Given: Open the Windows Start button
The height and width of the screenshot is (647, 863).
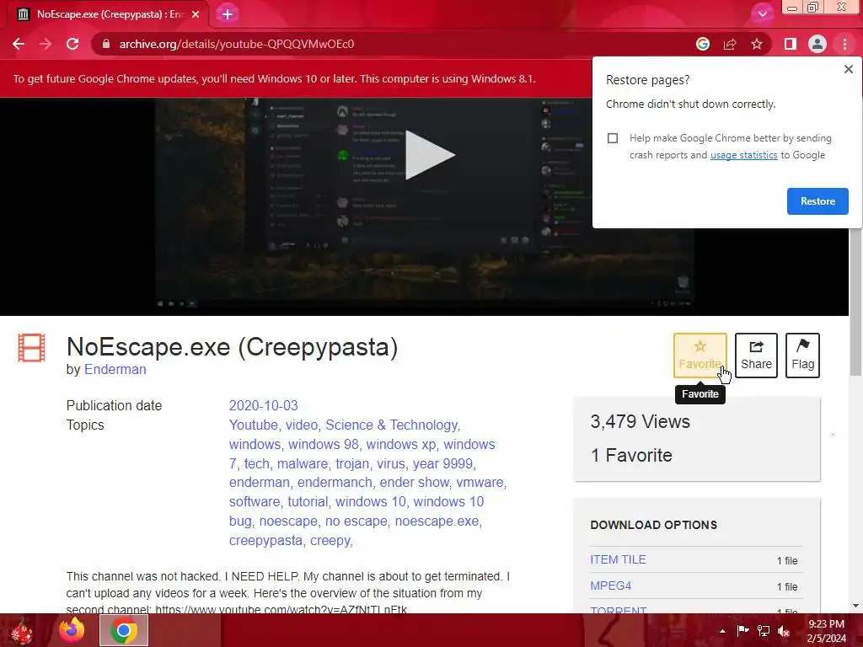Looking at the screenshot, I should (21, 630).
